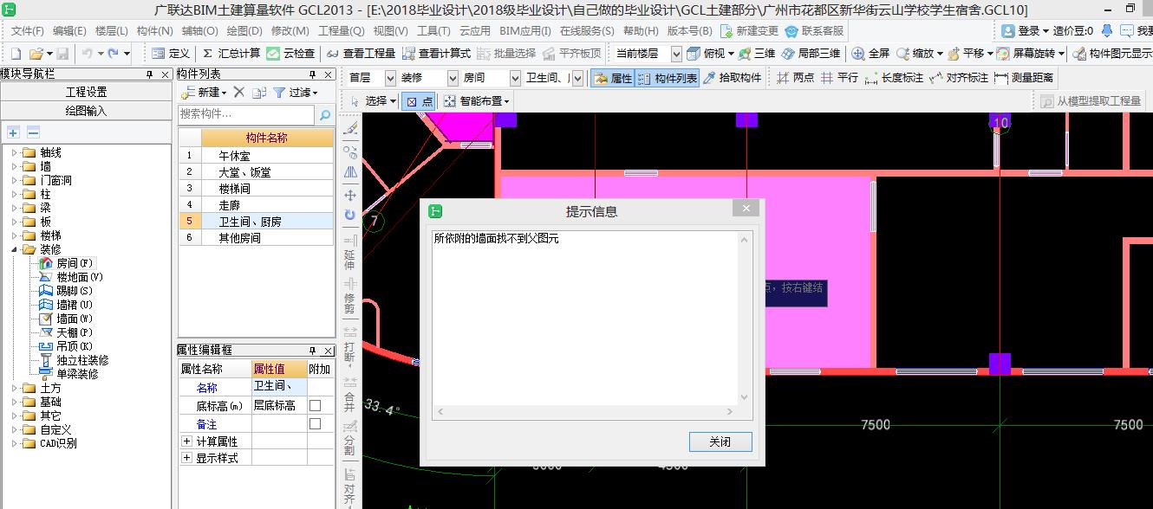Open the BIM应用(I) menu
Screen dimensions: 1153x509
pos(526,30)
